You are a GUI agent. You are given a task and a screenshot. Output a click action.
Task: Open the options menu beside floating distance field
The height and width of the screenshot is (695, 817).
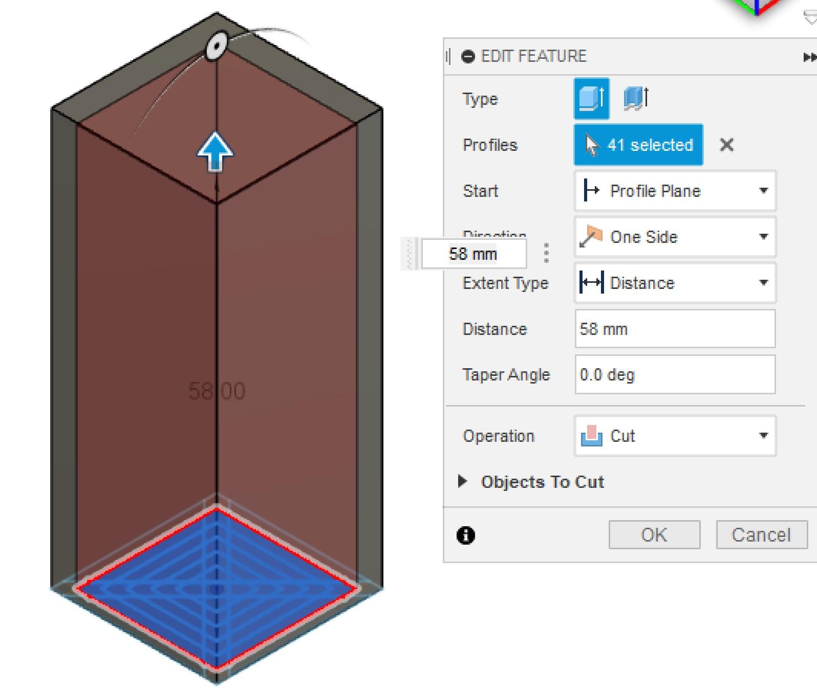click(x=546, y=253)
